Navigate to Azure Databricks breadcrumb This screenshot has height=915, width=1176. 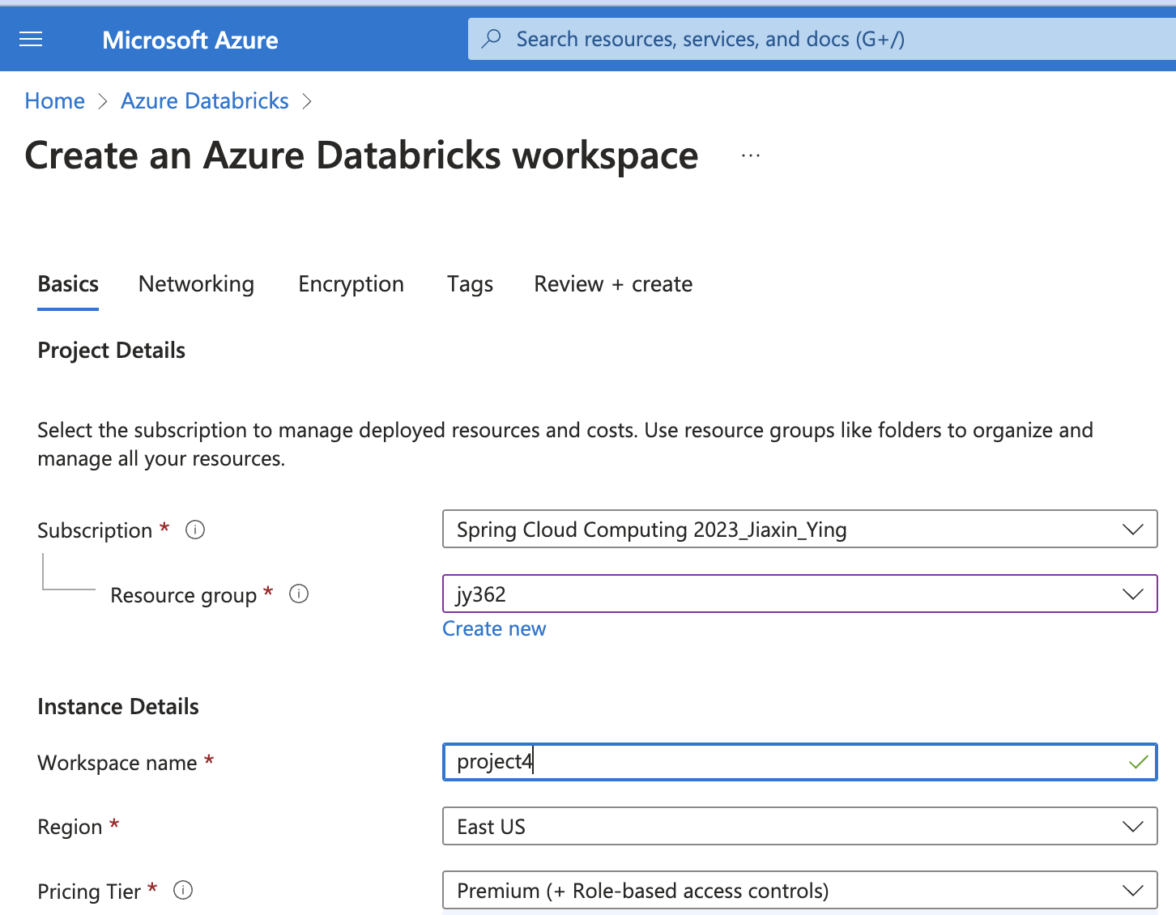pyautogui.click(x=205, y=101)
